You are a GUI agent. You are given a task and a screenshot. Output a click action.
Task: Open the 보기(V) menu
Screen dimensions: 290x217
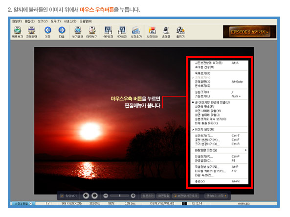tap(43, 21)
